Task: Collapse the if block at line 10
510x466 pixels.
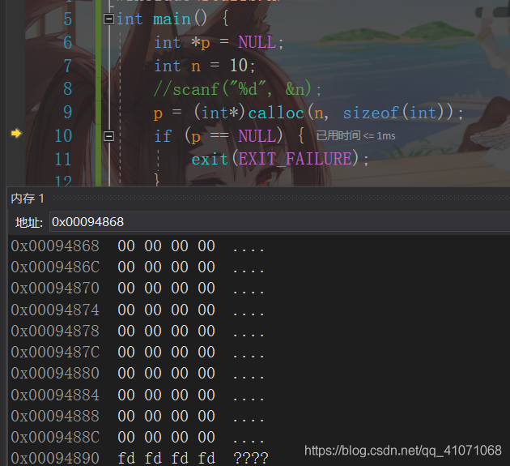Action: (x=108, y=136)
